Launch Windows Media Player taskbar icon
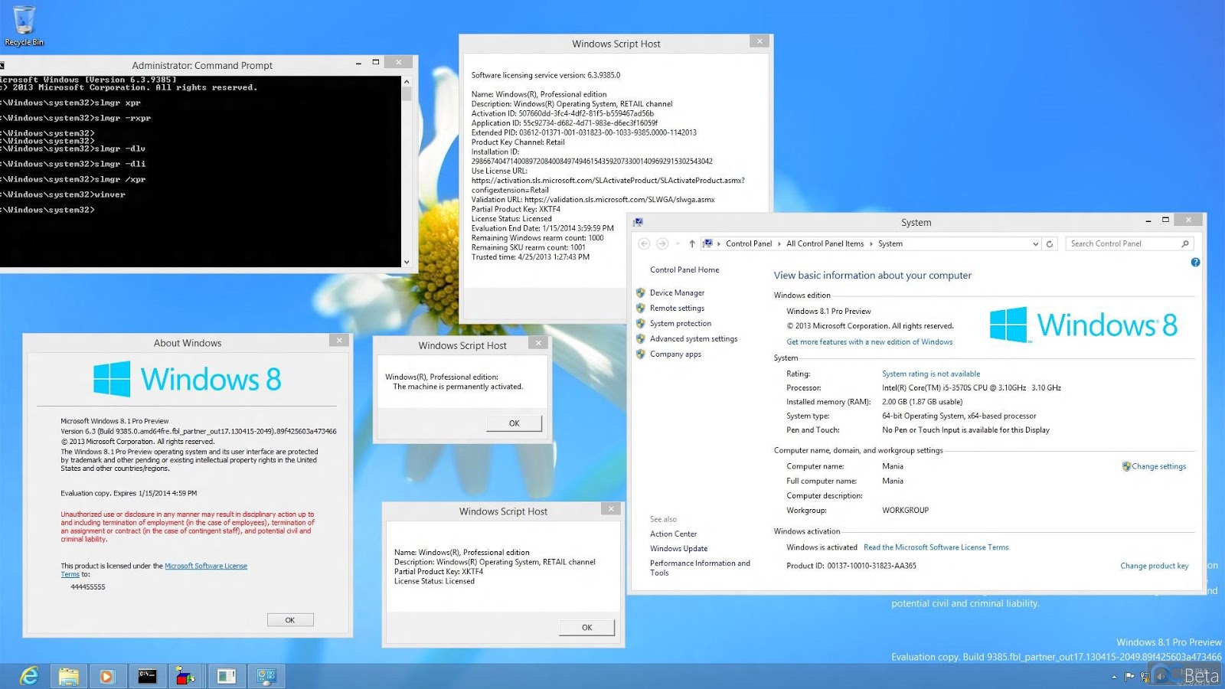 (107, 676)
